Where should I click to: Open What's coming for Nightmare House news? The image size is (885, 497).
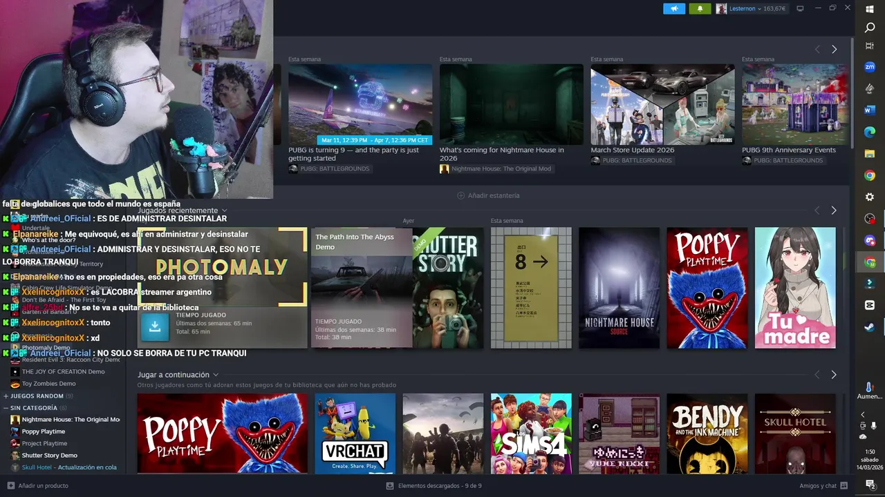[x=511, y=113]
